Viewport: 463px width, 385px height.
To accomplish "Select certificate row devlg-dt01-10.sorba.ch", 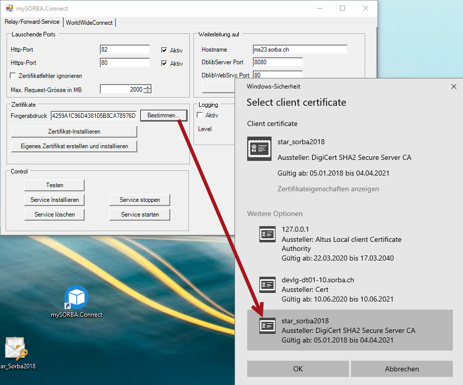I will click(350, 289).
